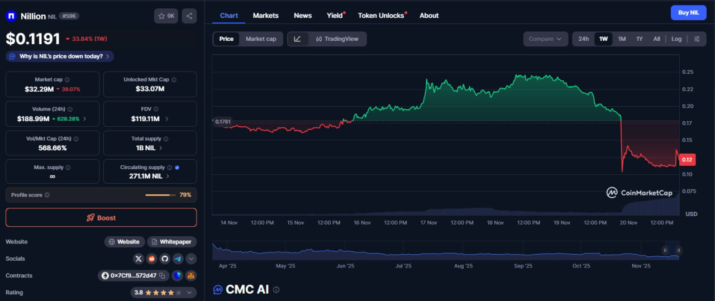Image resolution: width=715 pixels, height=301 pixels.
Task: Click the right handle of timeline range slider
Action: click(x=678, y=250)
